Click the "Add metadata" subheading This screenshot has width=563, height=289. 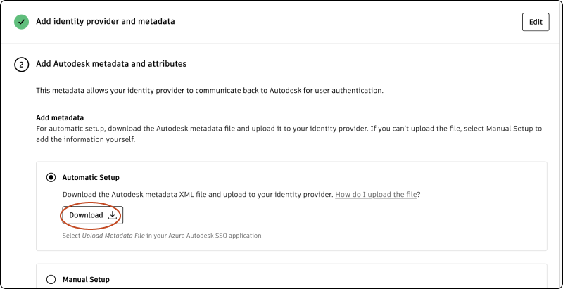(x=60, y=117)
